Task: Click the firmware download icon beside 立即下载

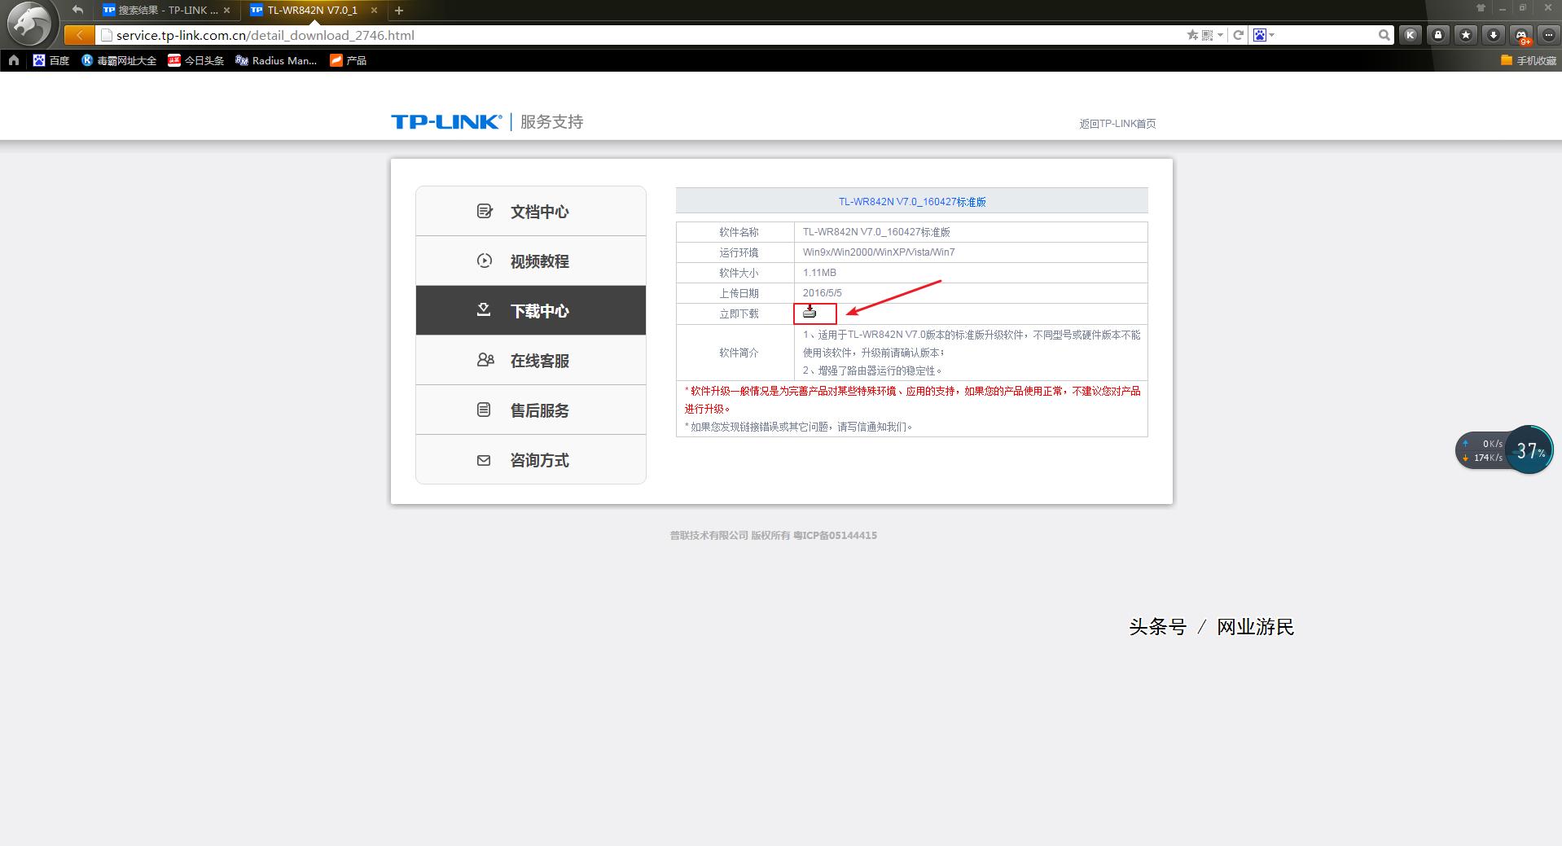Action: [x=810, y=313]
